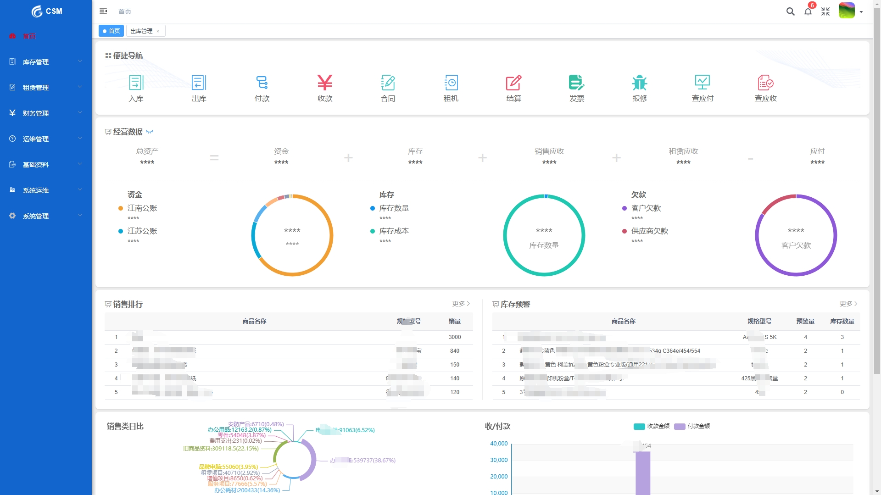Click the 预警量 column header
This screenshot has height=495, width=881.
tap(805, 321)
